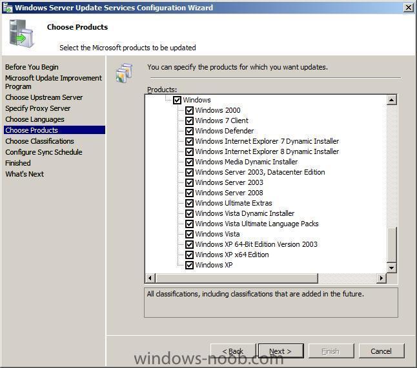Click the horizontal scrollbar thumb

tap(237, 278)
